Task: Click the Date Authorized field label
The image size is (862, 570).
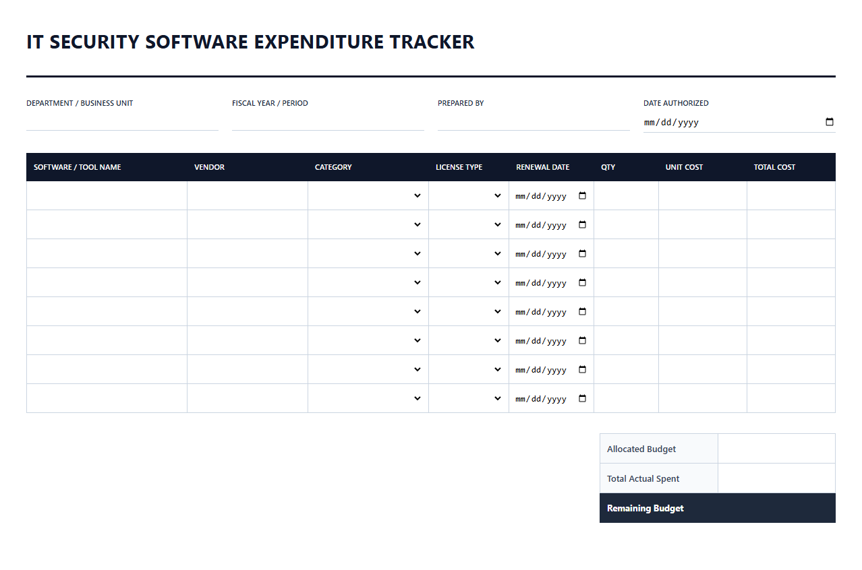Action: click(676, 103)
